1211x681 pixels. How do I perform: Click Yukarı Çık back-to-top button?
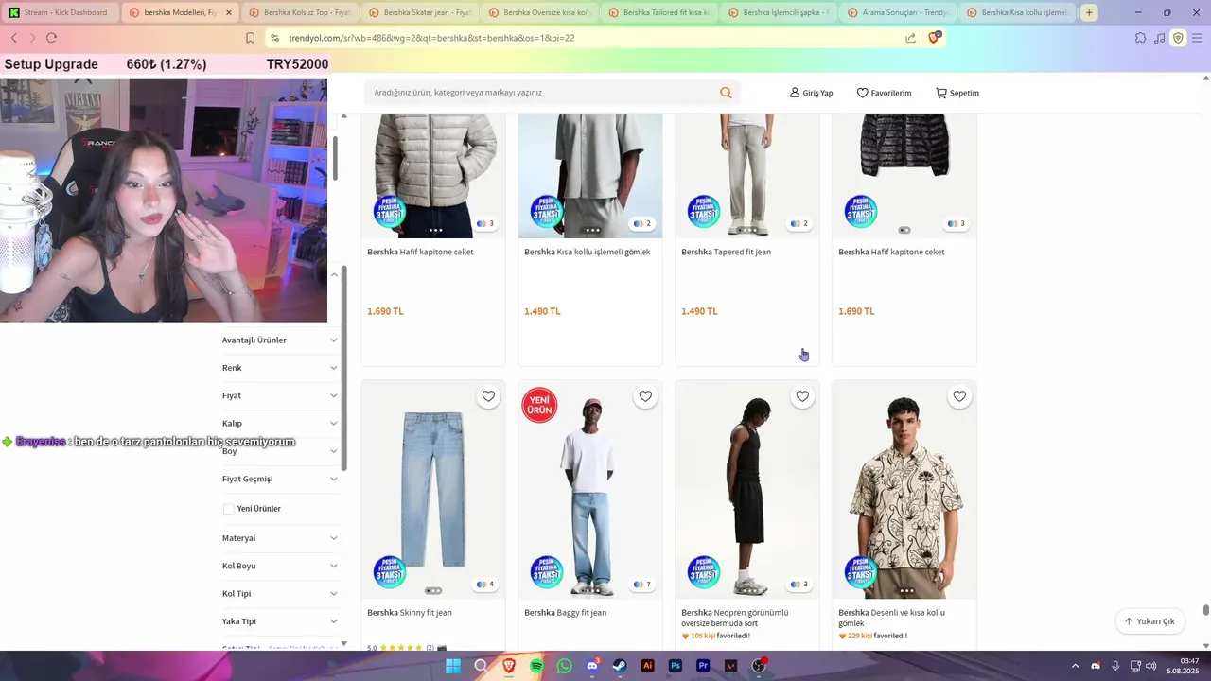point(1150,621)
